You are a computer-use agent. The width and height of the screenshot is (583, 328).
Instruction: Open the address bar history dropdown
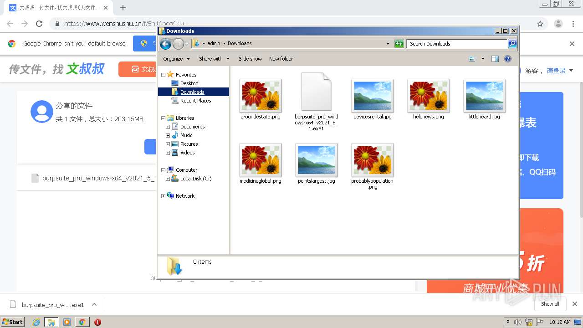388,44
